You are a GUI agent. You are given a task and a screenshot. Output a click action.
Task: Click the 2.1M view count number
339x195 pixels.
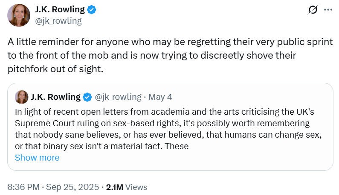click(x=115, y=187)
